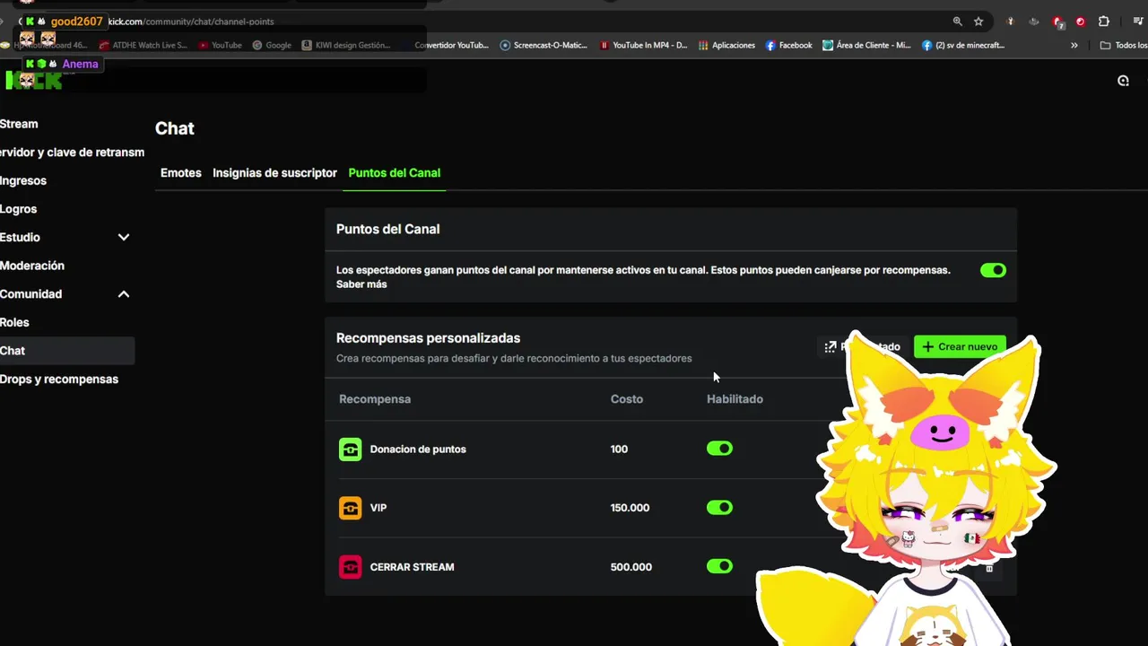This screenshot has height=646, width=1148.
Task: Click the Donacion de puntos reward name
Action: coord(418,450)
